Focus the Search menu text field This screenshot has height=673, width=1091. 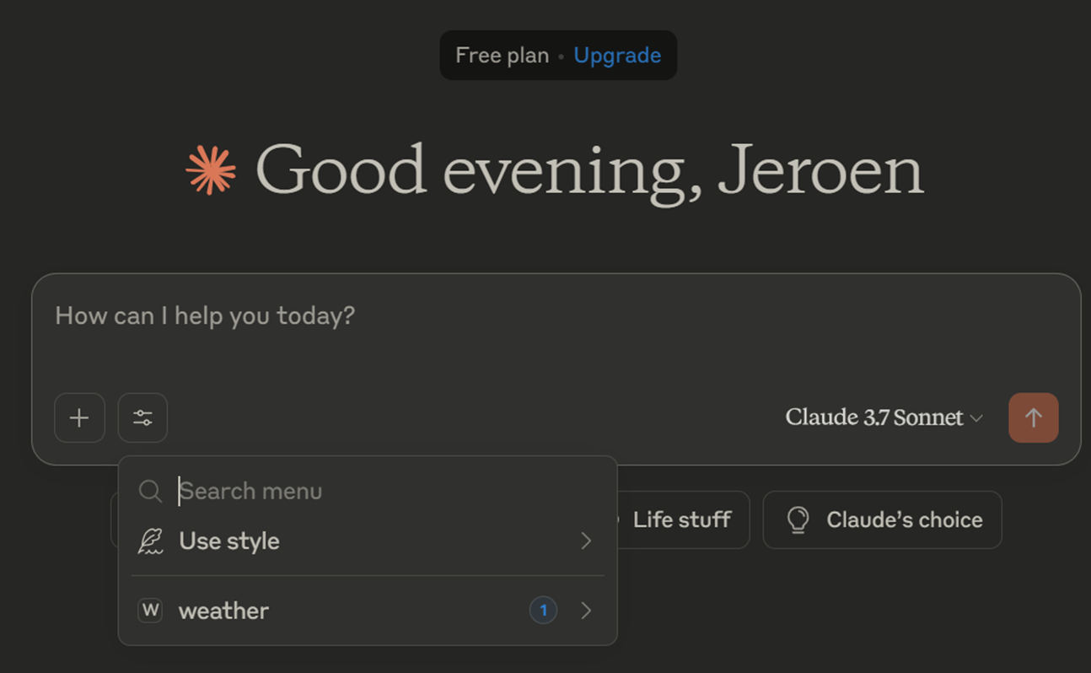(x=379, y=491)
